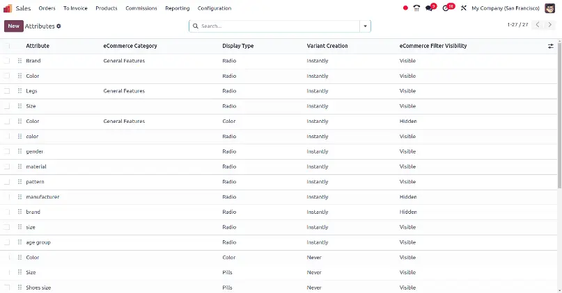Click Pills display type in Shoes size row
Screen dimensions: 562x293
pos(227,287)
